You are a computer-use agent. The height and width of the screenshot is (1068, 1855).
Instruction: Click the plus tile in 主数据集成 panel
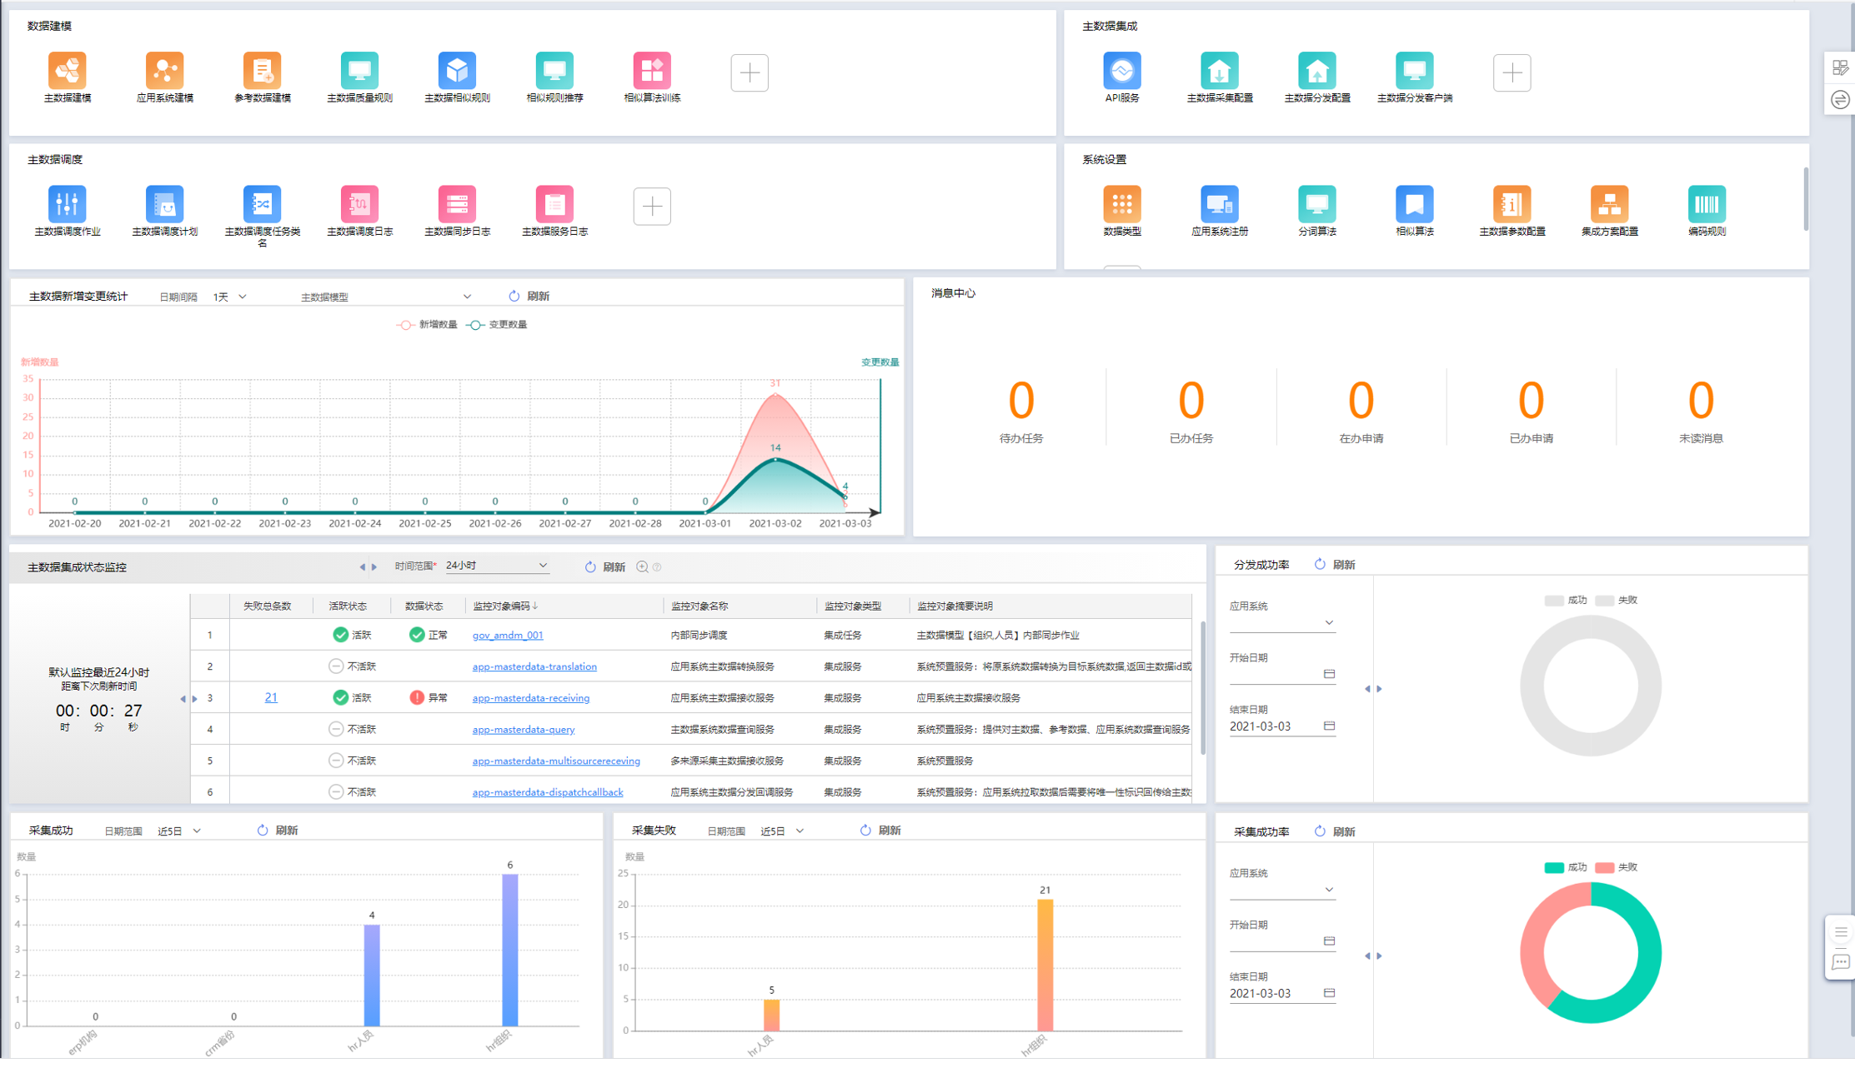(1512, 73)
